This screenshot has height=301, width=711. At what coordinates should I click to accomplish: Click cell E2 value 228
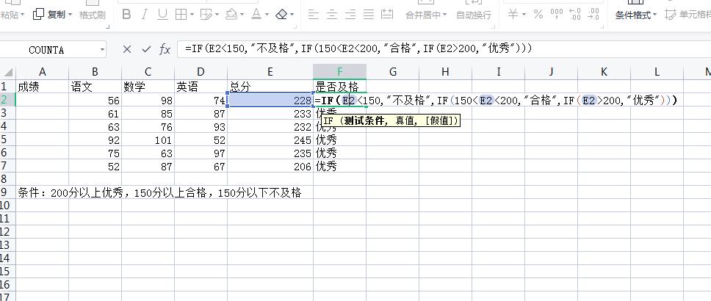pos(270,100)
